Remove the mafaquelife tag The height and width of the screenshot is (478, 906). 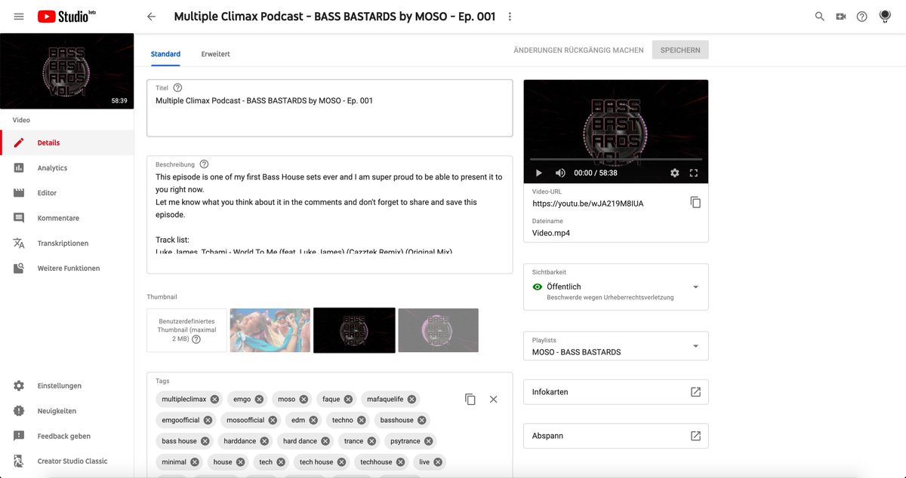(x=411, y=399)
